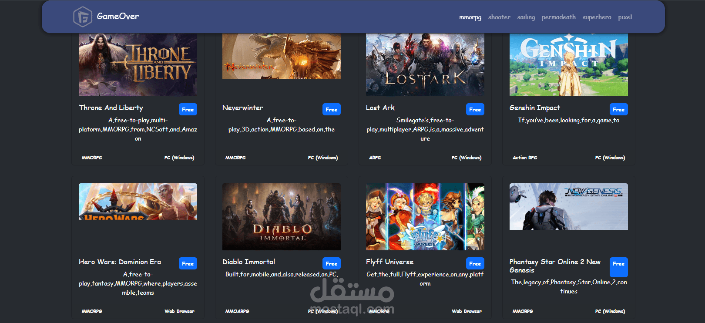The height and width of the screenshot is (323, 705).
Task: Click the Lost Ark game title
Action: click(x=380, y=108)
